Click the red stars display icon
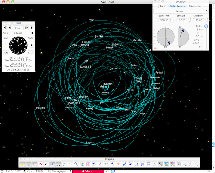Viewport: 215px width, 173px height. coord(40,164)
